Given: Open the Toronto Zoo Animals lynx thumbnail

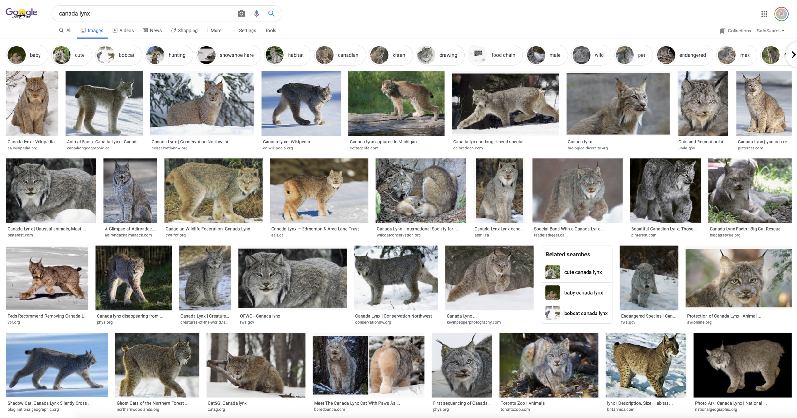Looking at the screenshot, I should (x=549, y=365).
